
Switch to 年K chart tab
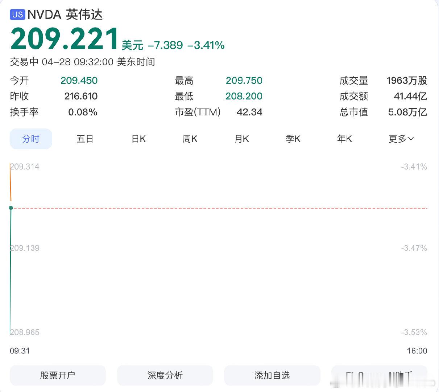point(345,139)
